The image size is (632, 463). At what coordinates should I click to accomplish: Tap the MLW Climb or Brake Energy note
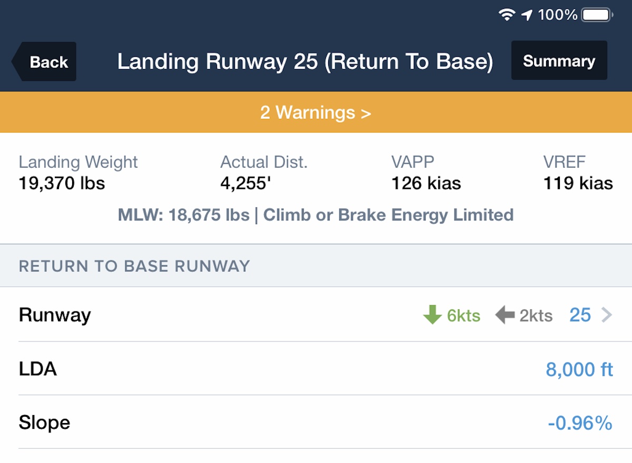[315, 215]
